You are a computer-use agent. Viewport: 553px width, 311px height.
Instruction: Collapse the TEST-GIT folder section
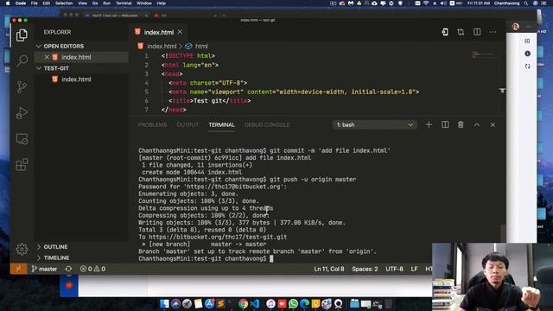coord(53,68)
